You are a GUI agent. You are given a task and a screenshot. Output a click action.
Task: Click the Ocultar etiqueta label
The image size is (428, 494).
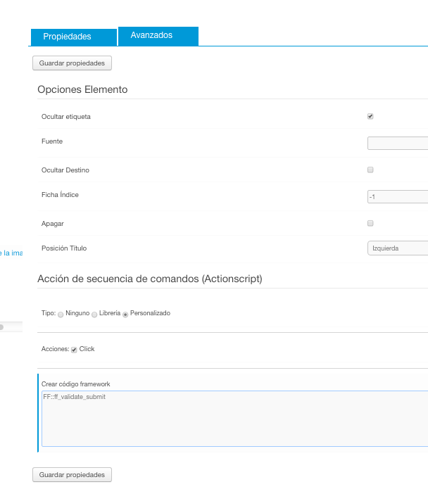(66, 117)
